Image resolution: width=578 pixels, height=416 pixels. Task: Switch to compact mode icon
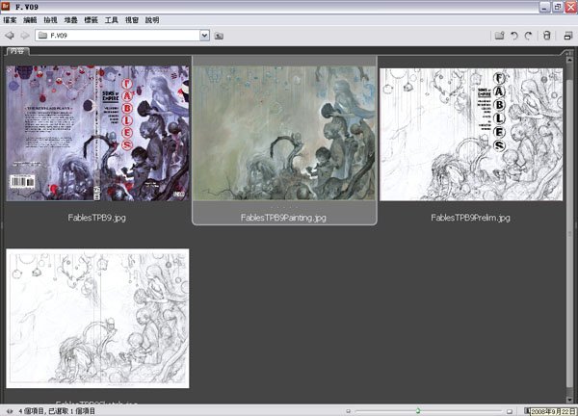pos(568,36)
